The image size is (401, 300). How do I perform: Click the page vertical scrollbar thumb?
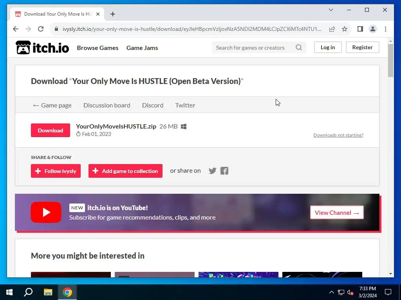pos(390,61)
